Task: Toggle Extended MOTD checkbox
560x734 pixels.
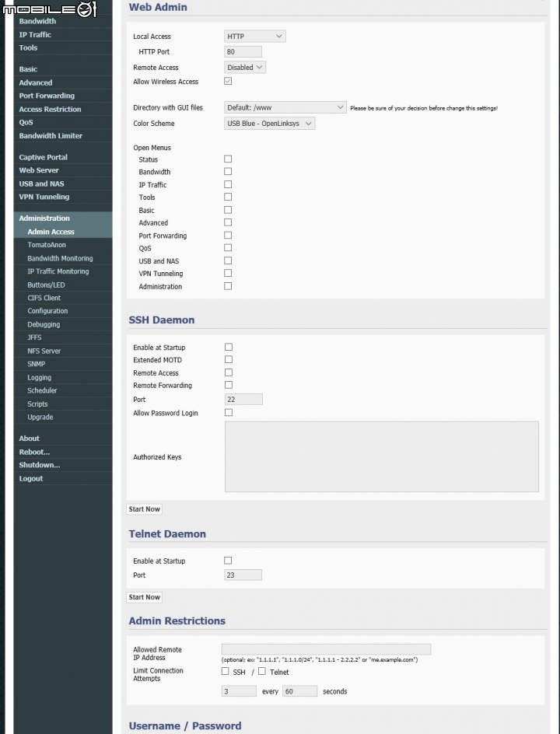Action: [229, 359]
